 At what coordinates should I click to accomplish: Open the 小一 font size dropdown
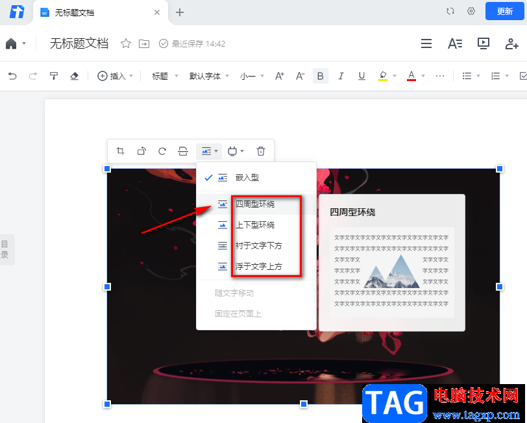(x=252, y=77)
